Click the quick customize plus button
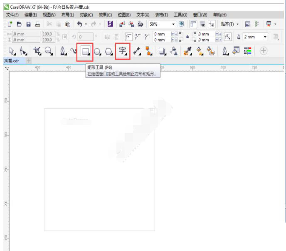The image size is (286, 251). (264, 51)
